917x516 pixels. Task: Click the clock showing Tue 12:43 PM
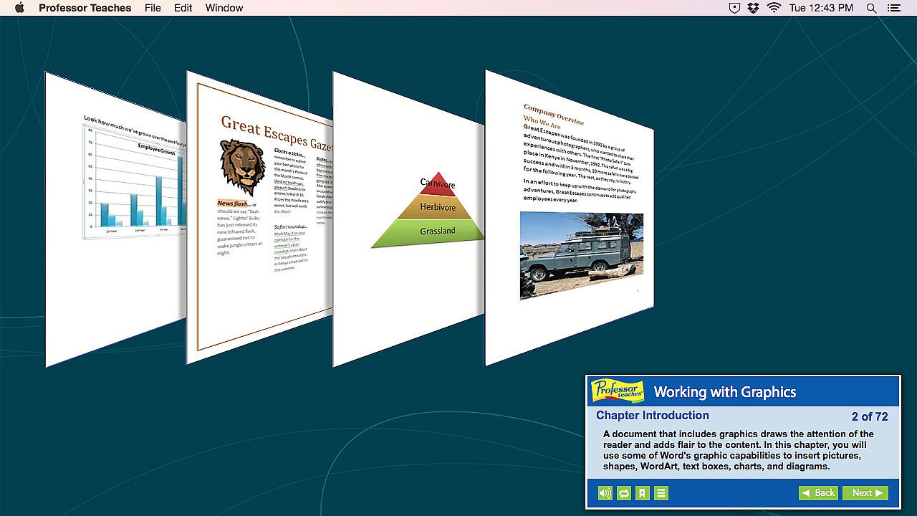pos(821,8)
